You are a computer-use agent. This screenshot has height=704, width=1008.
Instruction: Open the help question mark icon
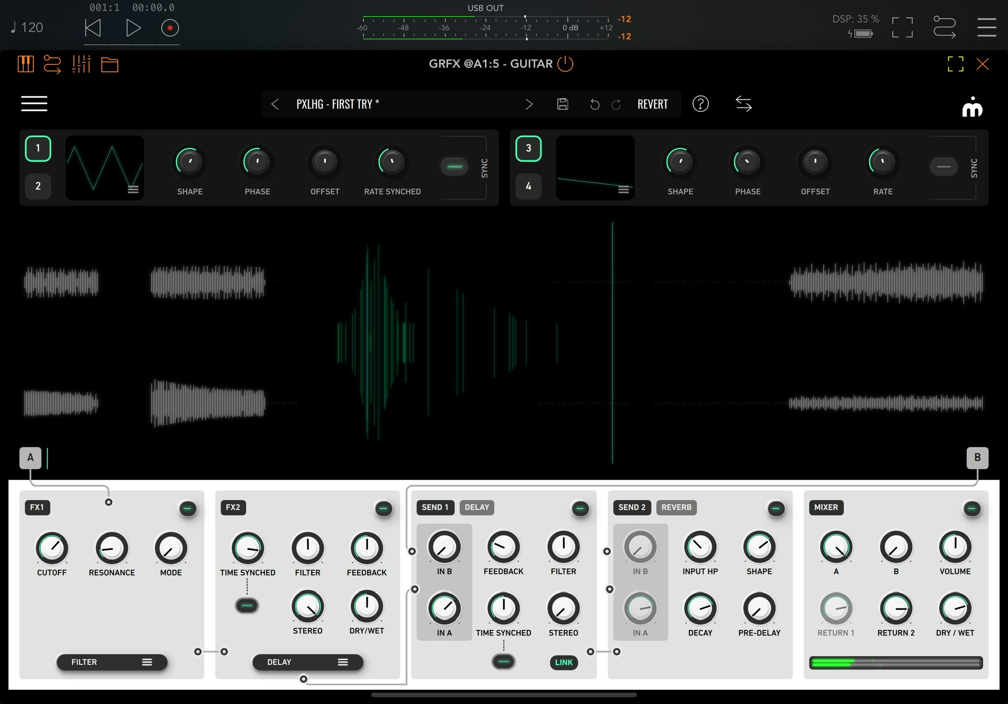[700, 104]
